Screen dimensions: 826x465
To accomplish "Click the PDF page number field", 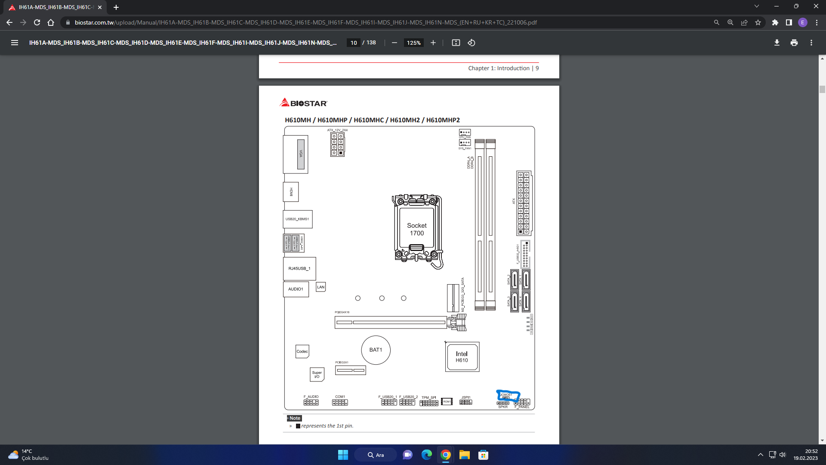I will 354,43.
